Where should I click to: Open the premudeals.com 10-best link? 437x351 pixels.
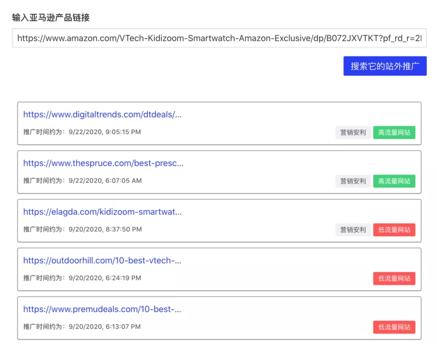click(x=102, y=309)
